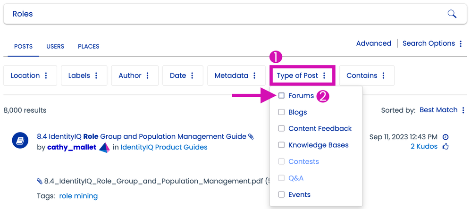Open the Contains filter dropdown
This screenshot has height=209, width=471.
tap(366, 75)
